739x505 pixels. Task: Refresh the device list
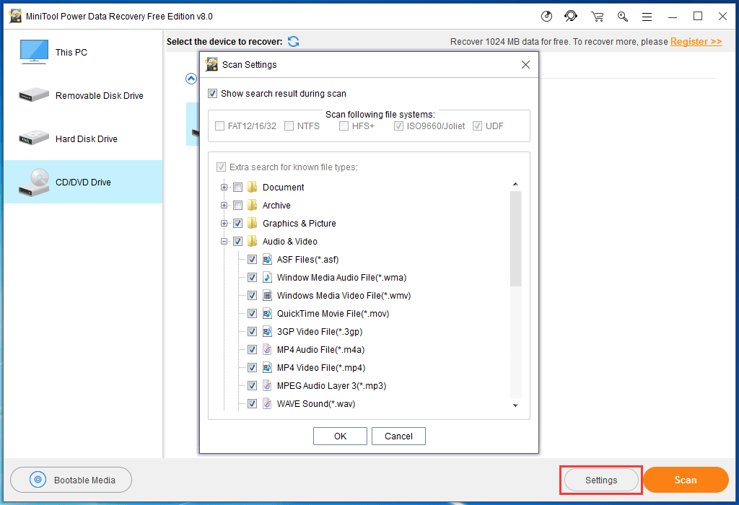point(293,42)
